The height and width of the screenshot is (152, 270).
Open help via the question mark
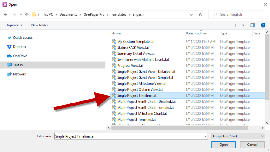coord(263,25)
